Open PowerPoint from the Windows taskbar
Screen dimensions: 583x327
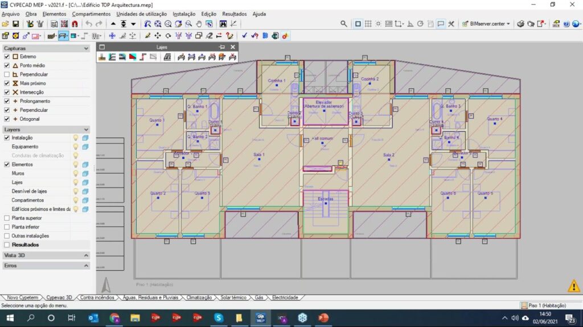point(323,318)
